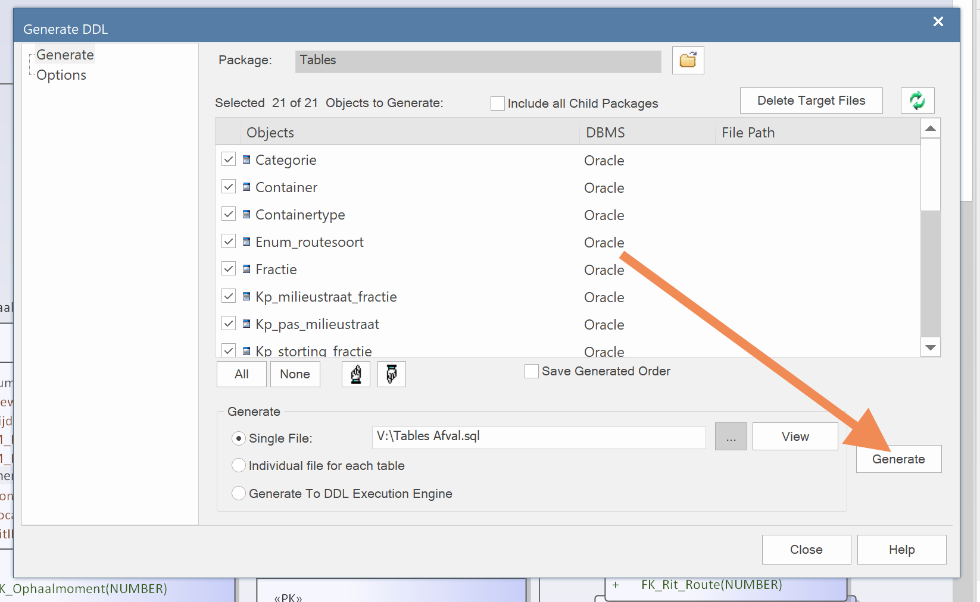Uncheck the Container table checkbox
The image size is (980, 602).
tap(229, 187)
